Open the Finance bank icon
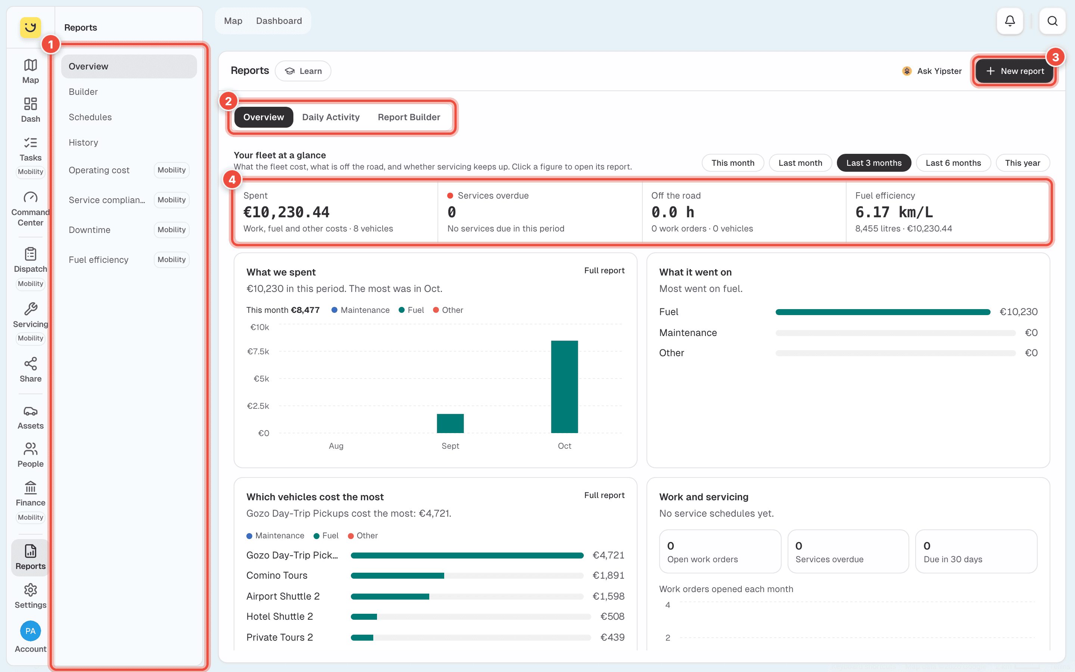The image size is (1075, 672). click(x=30, y=488)
